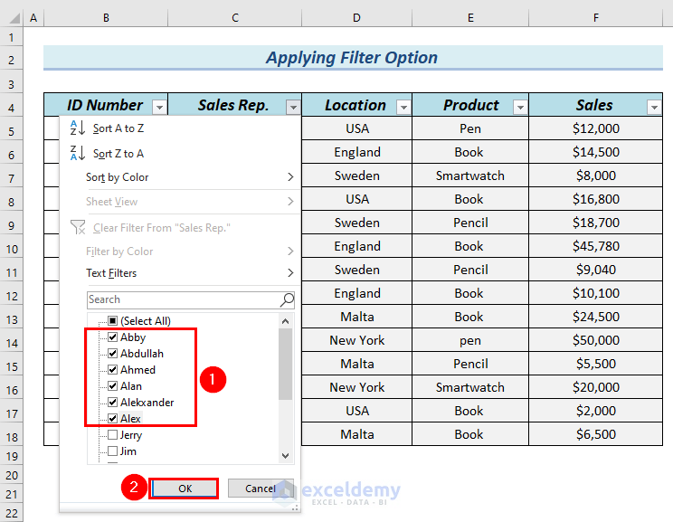Click into the filter Search box

tap(181, 299)
